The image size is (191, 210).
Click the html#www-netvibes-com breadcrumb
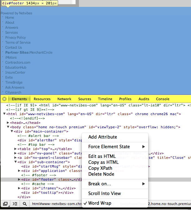pos(57,204)
